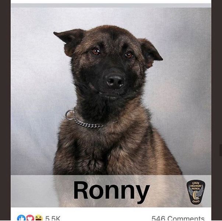Click the blue Like reaction icon
Viewport: 222px width, 221px height.
(21, 218)
